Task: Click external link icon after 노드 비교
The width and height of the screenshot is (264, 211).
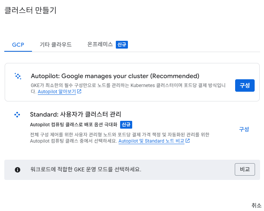Action: click(x=188, y=141)
